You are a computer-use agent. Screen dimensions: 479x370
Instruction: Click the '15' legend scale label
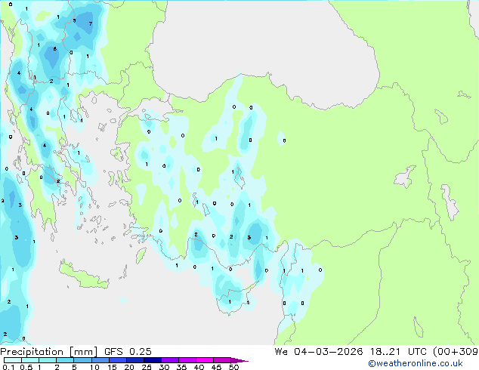click(112, 367)
